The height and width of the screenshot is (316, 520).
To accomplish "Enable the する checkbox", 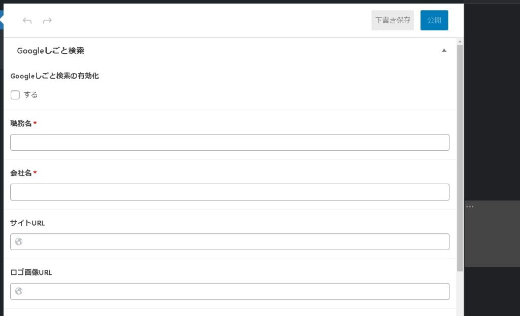I will pyautogui.click(x=15, y=95).
